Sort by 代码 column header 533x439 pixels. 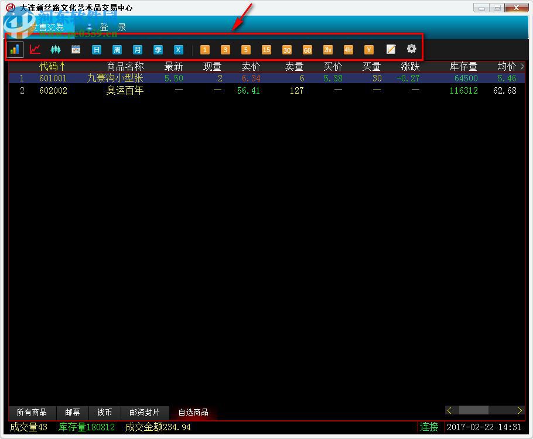pos(52,66)
